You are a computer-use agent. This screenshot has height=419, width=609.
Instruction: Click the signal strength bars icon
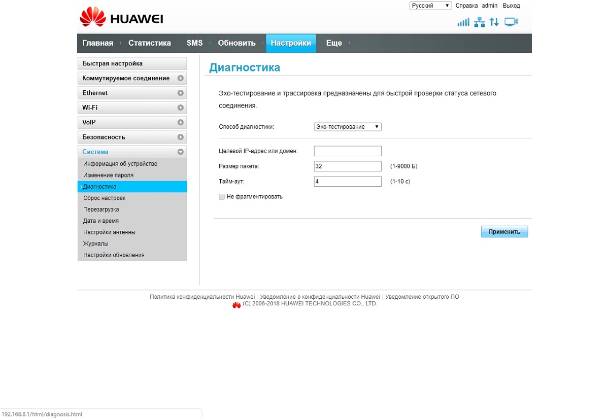coord(463,22)
